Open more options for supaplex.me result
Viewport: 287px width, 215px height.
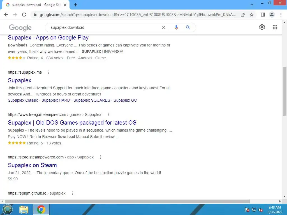[49, 72]
